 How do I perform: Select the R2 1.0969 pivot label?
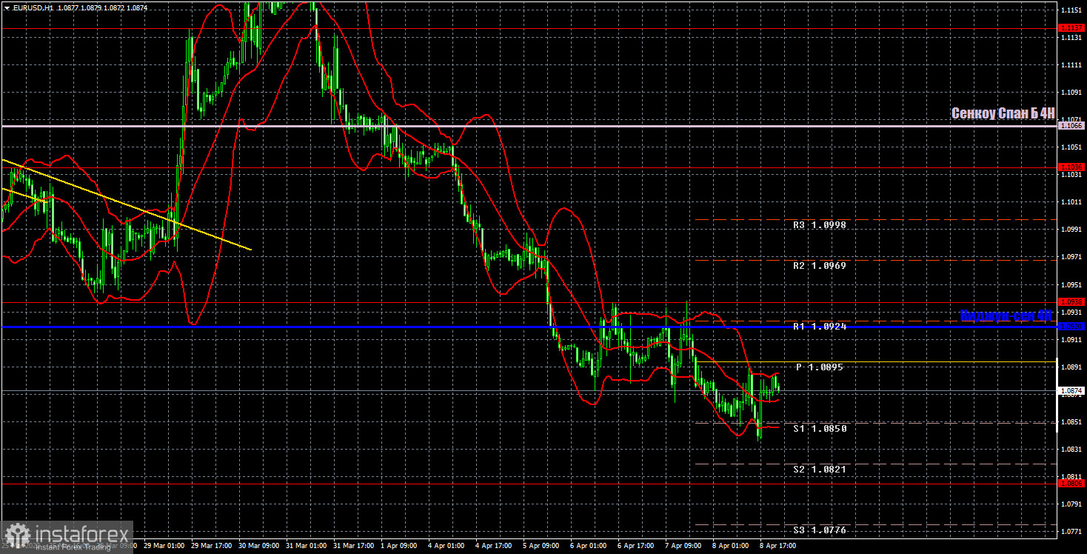tap(820, 265)
